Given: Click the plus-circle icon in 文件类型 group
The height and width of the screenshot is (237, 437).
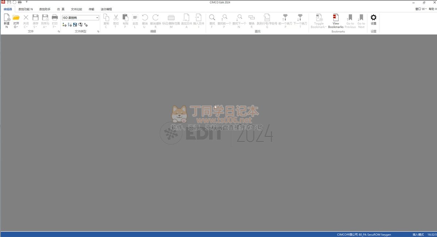Looking at the screenshot, I should 86,25.
